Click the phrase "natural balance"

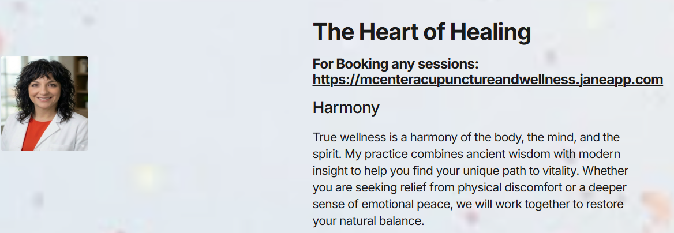pos(381,221)
